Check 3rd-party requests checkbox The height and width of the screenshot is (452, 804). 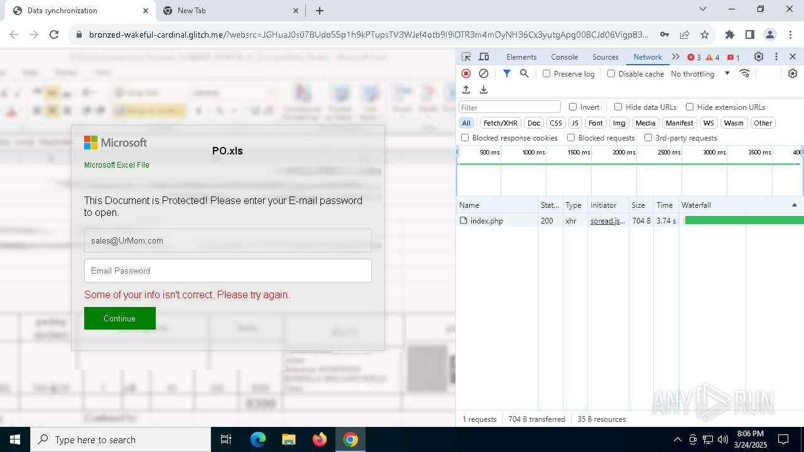[648, 137]
